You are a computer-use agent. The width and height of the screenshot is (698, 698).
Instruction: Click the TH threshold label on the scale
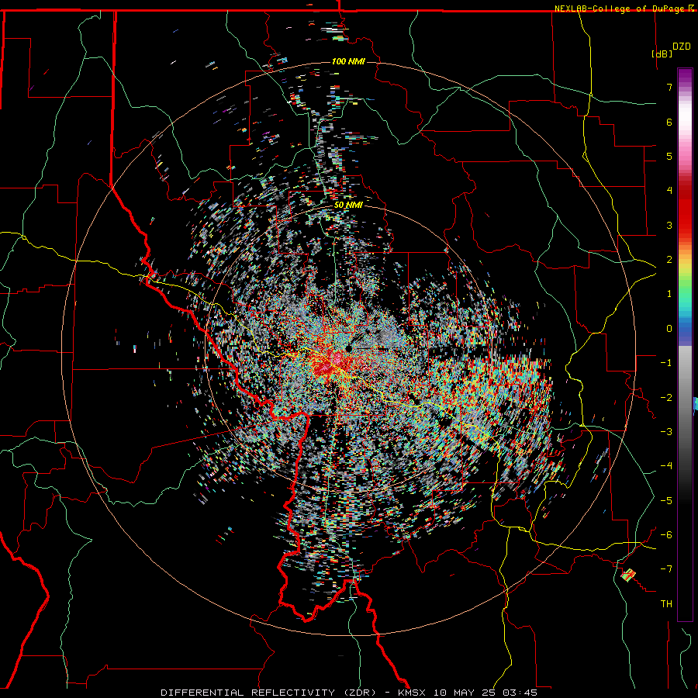[666, 604]
